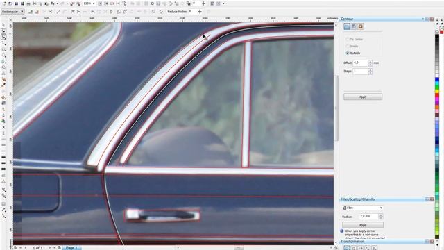Click the Save icon in the toolbar

click(17, 3)
